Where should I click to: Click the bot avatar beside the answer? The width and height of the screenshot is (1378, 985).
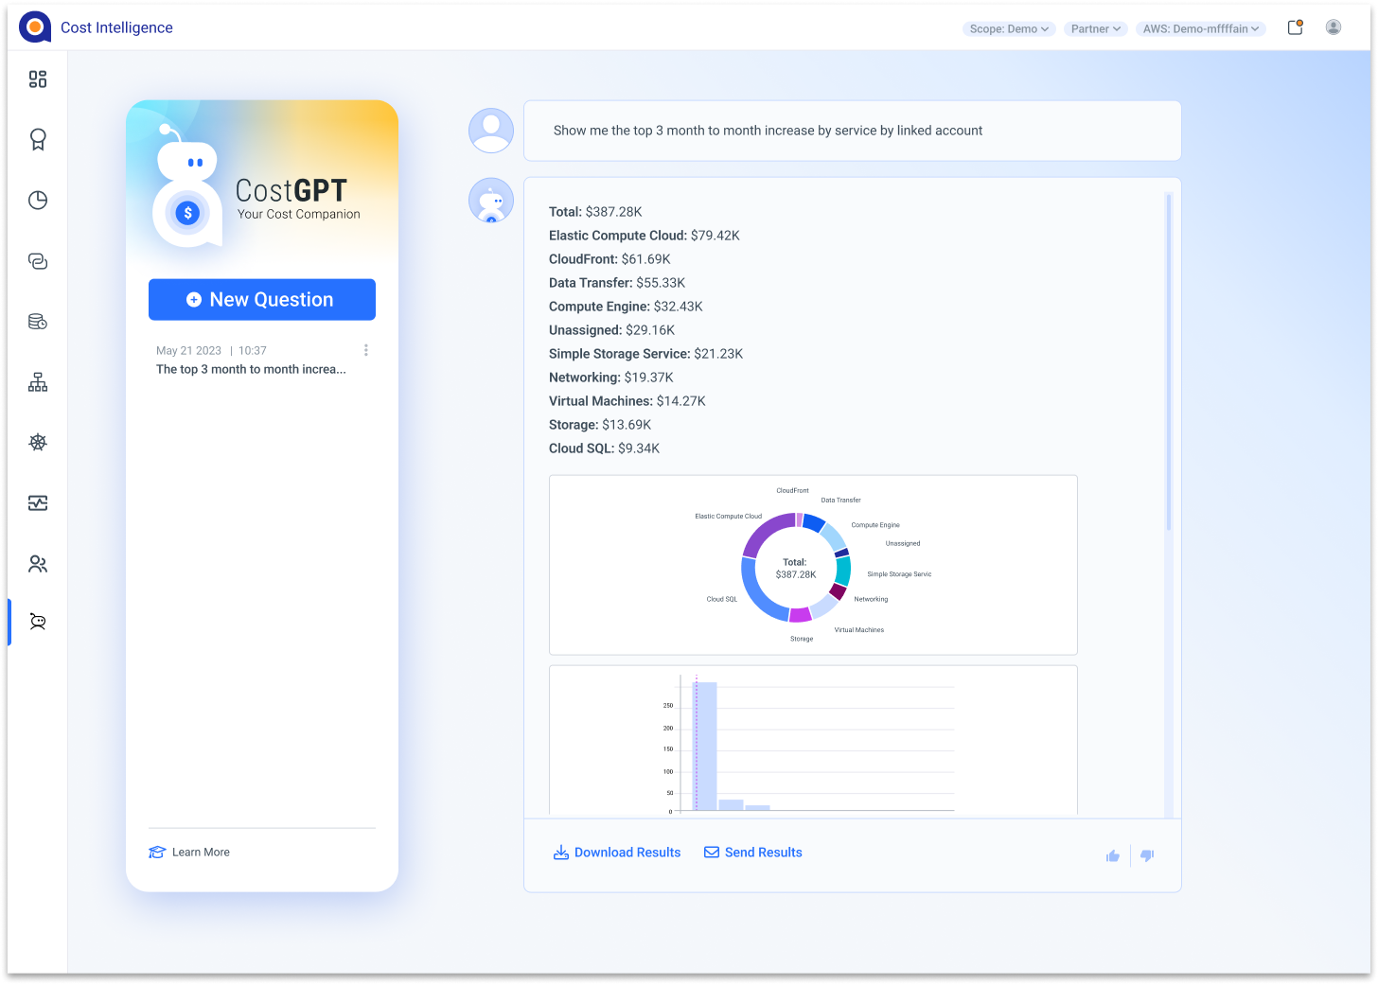(x=491, y=201)
